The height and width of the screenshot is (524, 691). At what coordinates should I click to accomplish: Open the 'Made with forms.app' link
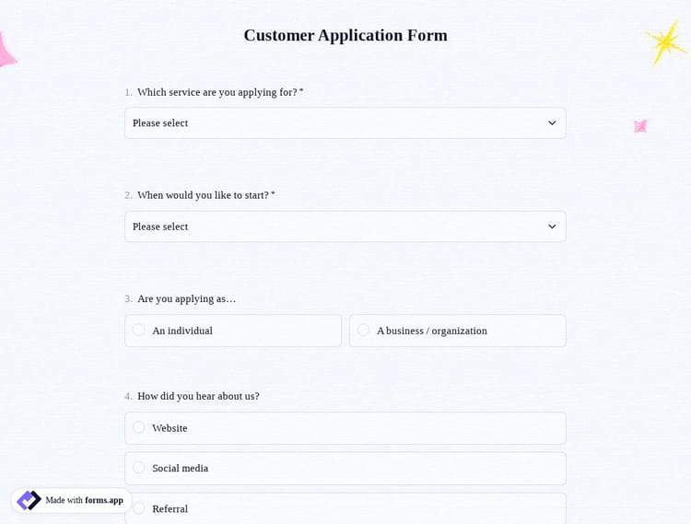tap(72, 500)
